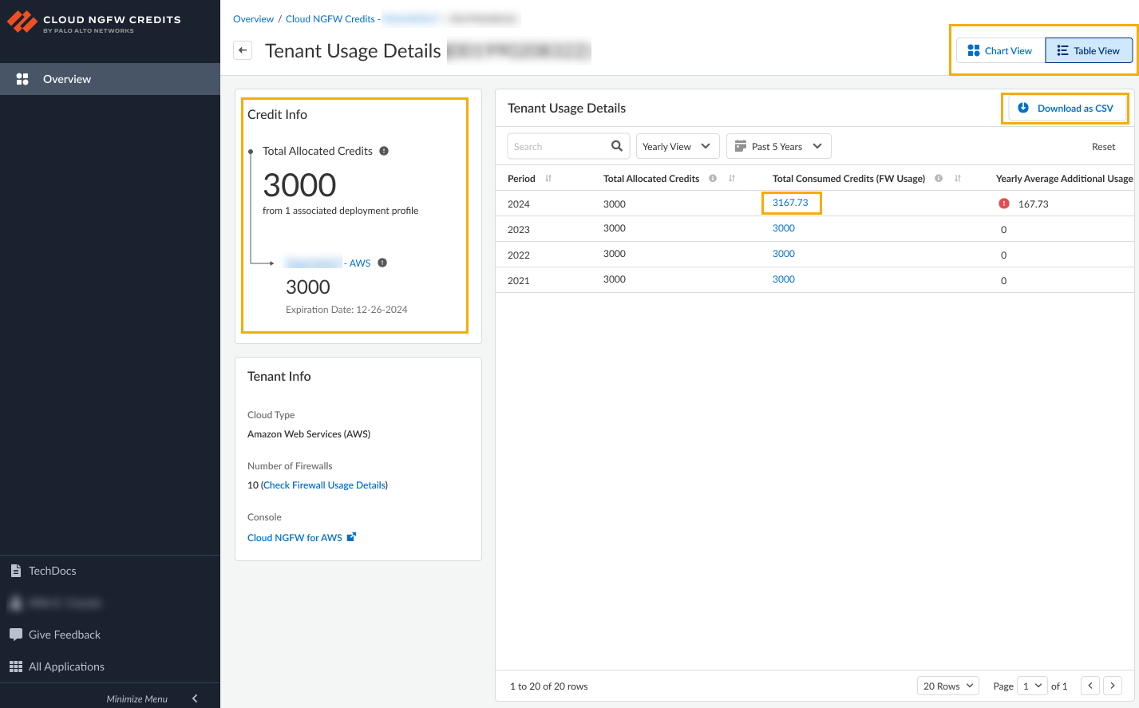Switch to Chart View

click(1000, 50)
